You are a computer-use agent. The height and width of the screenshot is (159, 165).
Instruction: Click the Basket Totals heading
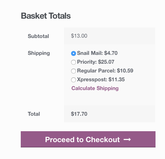click(x=46, y=16)
